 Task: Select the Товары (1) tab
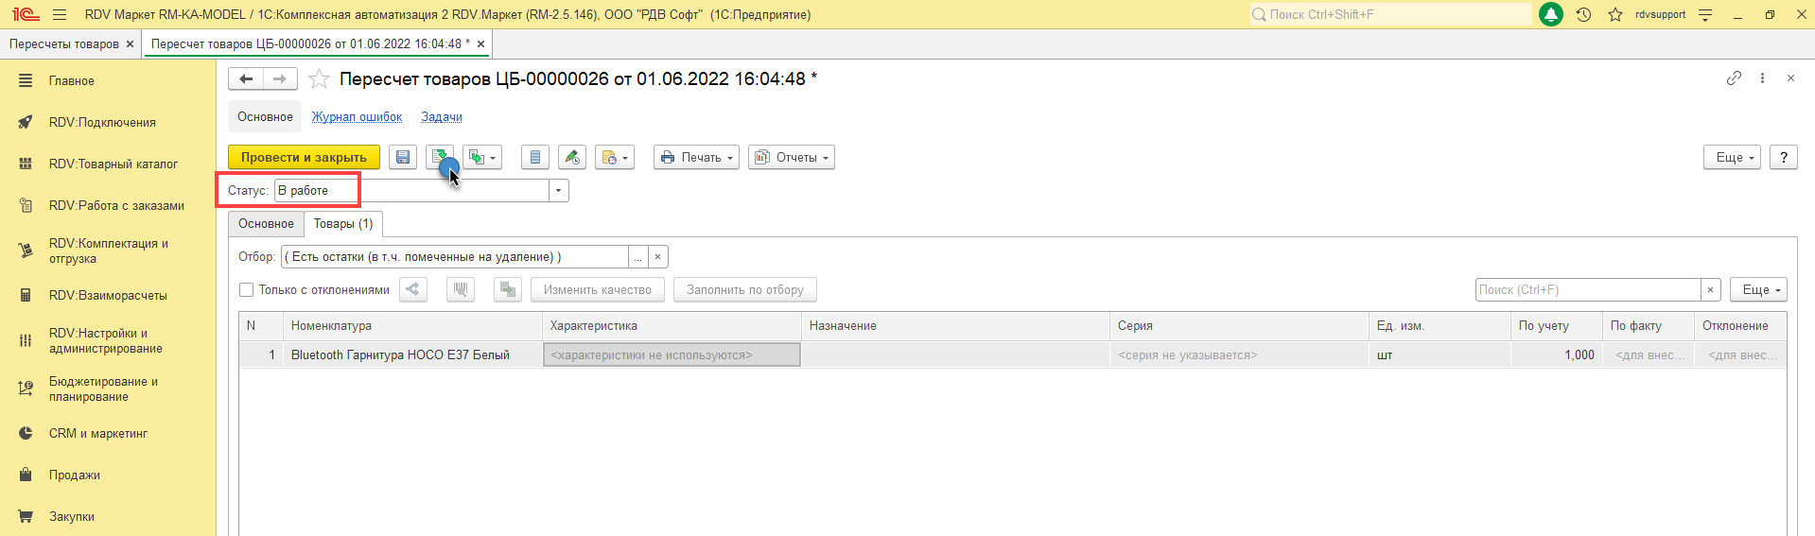(343, 224)
